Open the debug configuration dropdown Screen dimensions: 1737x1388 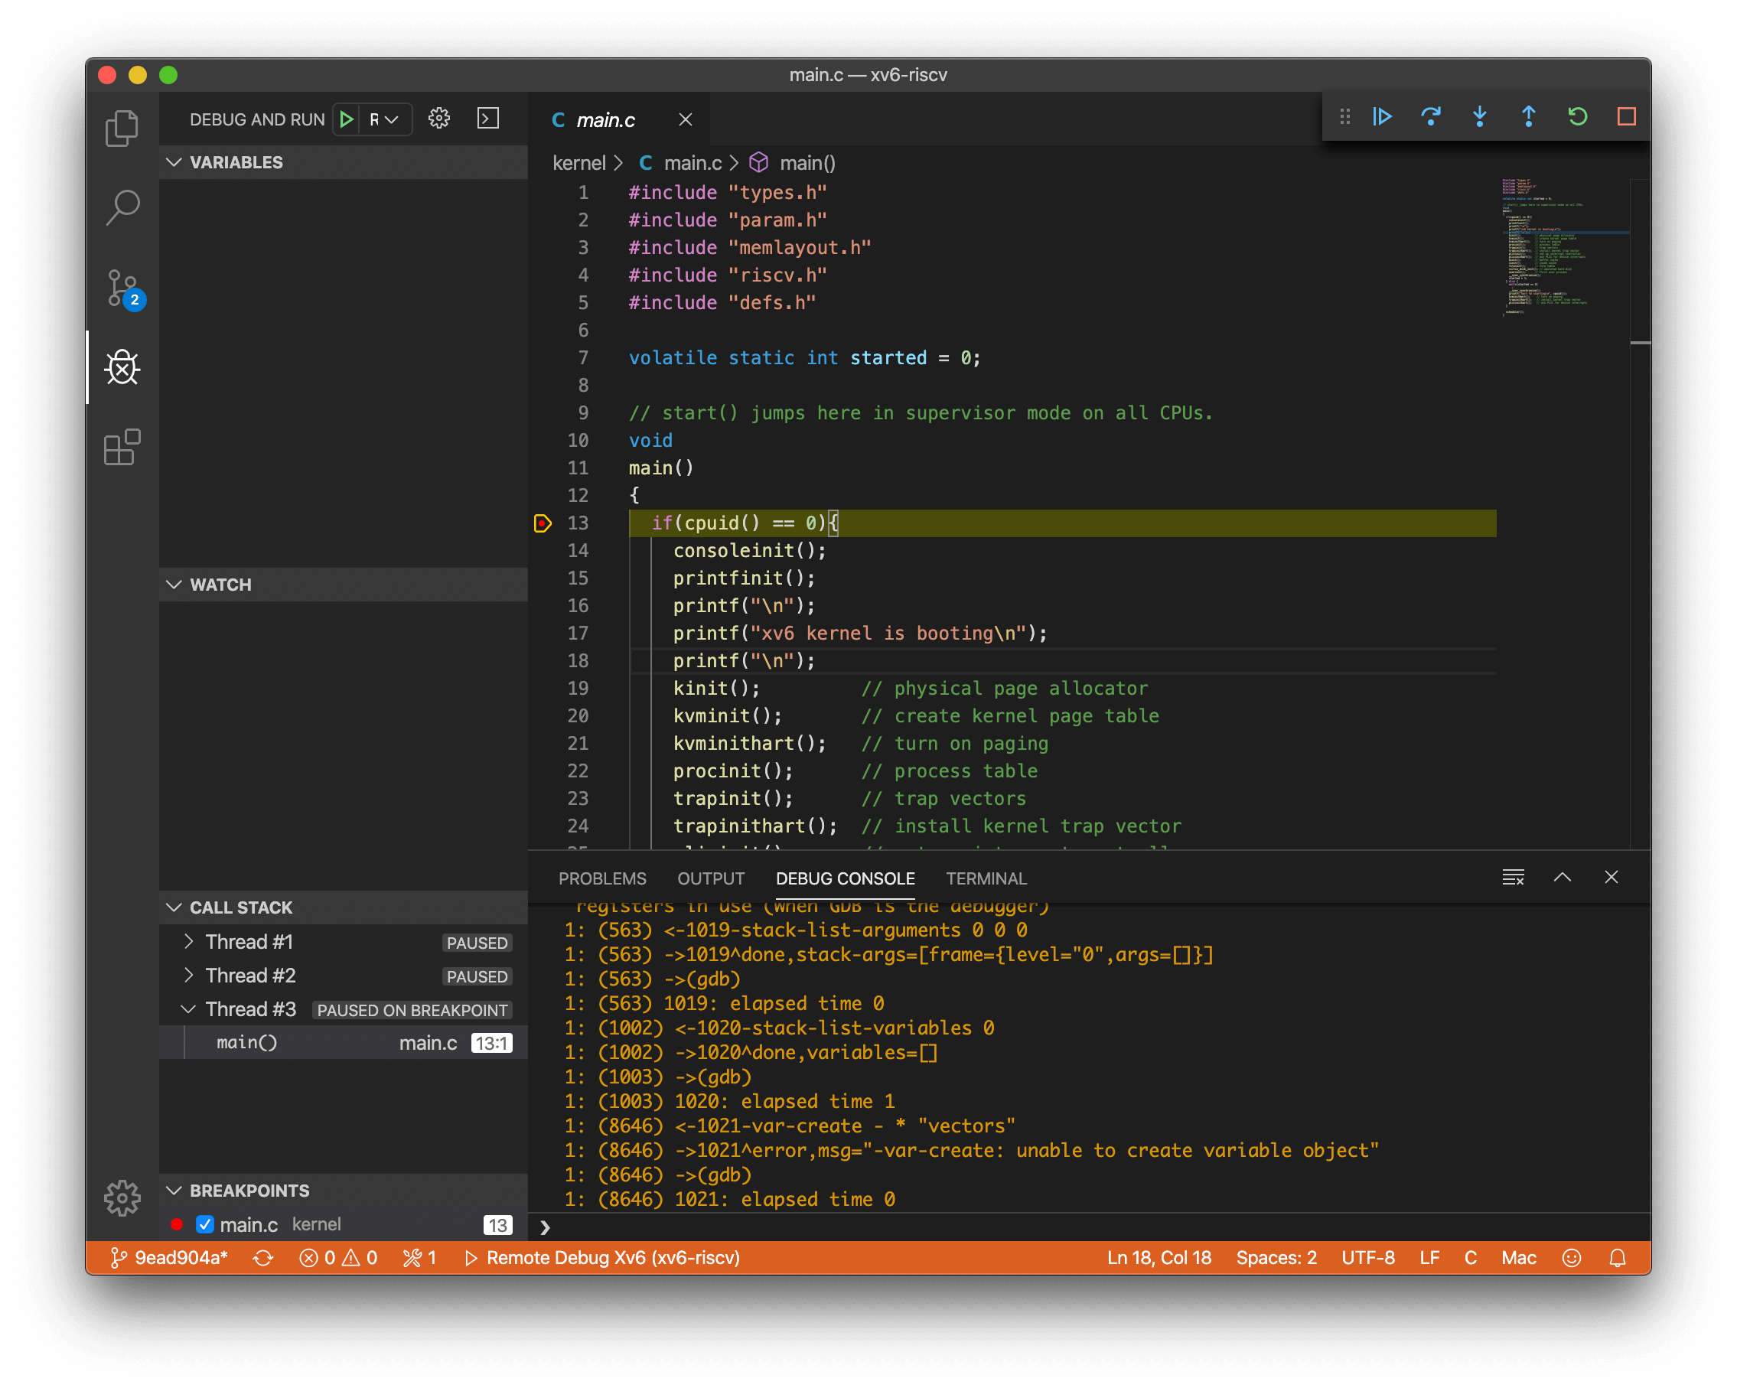(384, 119)
